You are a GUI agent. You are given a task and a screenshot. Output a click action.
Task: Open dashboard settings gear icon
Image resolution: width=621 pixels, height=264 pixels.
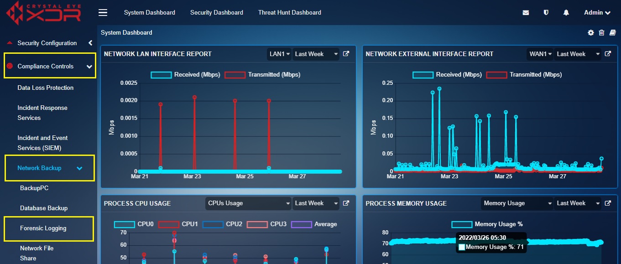coord(591,32)
